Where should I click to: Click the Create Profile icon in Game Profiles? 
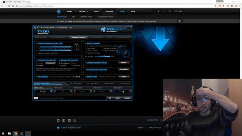click(71, 83)
